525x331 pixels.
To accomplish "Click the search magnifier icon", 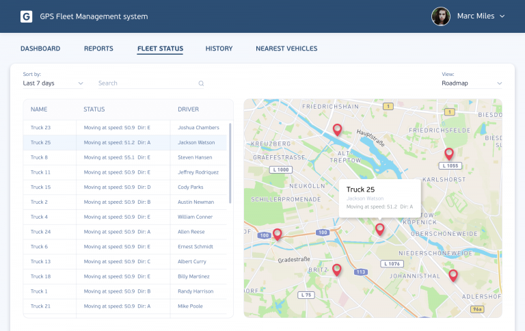I will click(201, 83).
